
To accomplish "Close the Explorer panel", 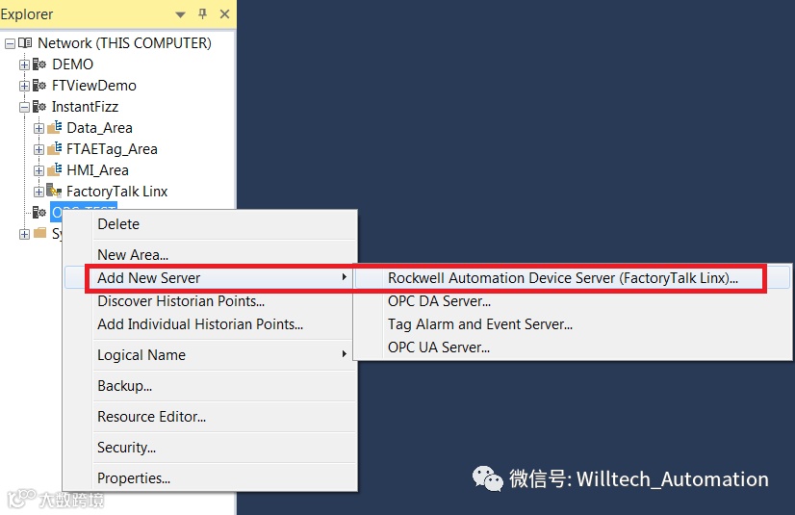I will pyautogui.click(x=224, y=14).
